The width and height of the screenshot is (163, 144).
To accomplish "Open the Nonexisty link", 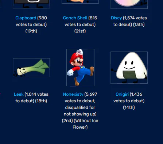I will point(73,94).
